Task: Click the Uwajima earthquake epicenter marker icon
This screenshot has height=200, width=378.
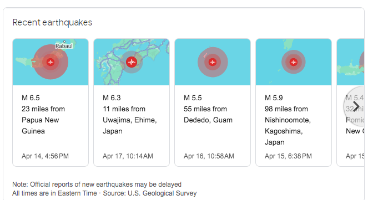Action: point(132,62)
